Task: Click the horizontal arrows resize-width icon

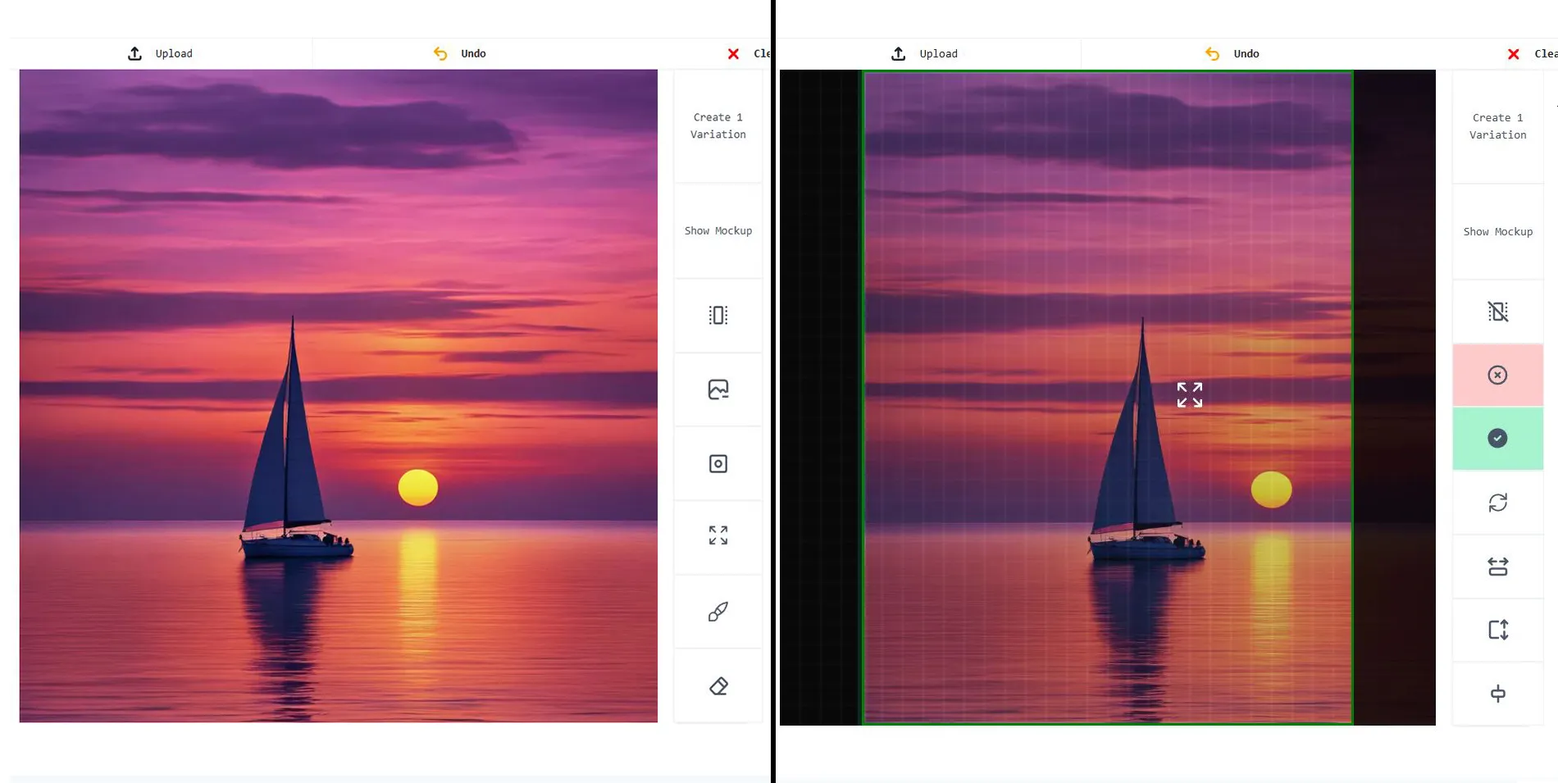Action: pos(1497,567)
